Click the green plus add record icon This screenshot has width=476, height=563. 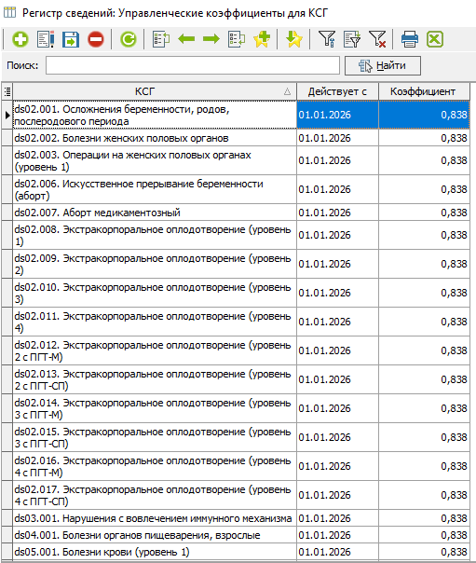point(20,39)
